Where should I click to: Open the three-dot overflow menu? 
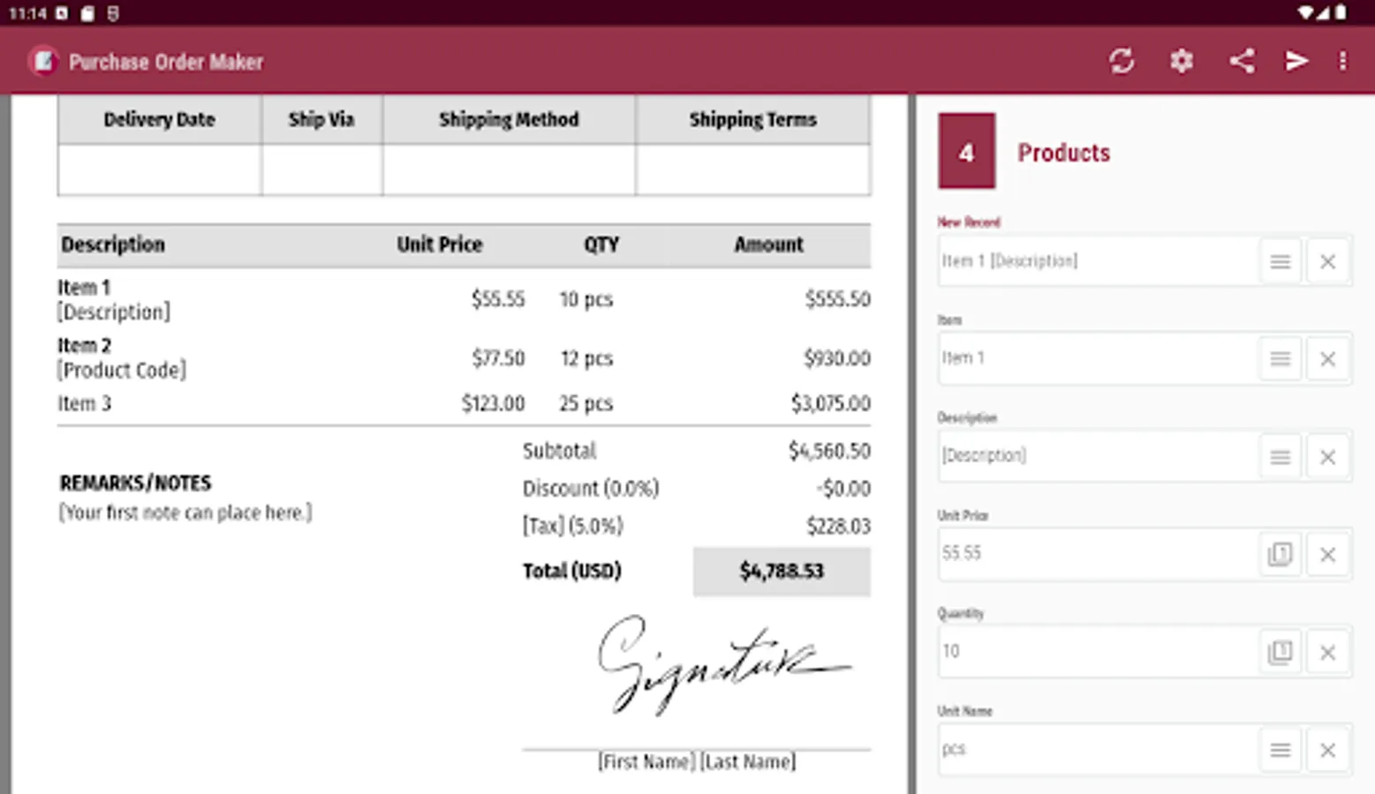[1342, 61]
